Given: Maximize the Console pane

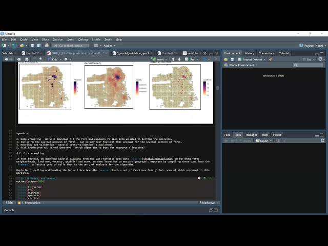Looking at the screenshot, I should (x=216, y=210).
